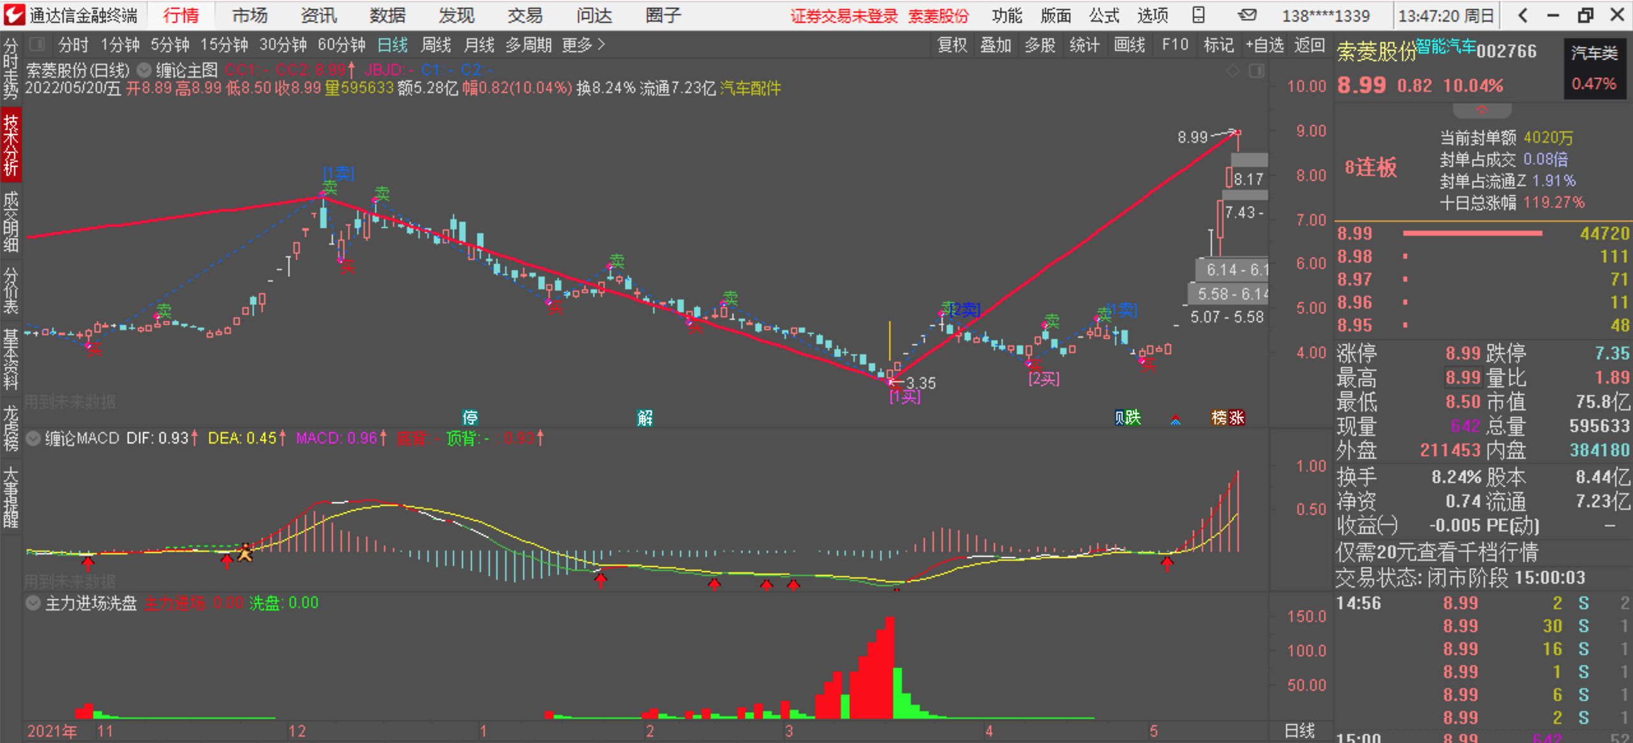The width and height of the screenshot is (1633, 743).
Task: Switch to the 周线 period tab
Action: (436, 45)
